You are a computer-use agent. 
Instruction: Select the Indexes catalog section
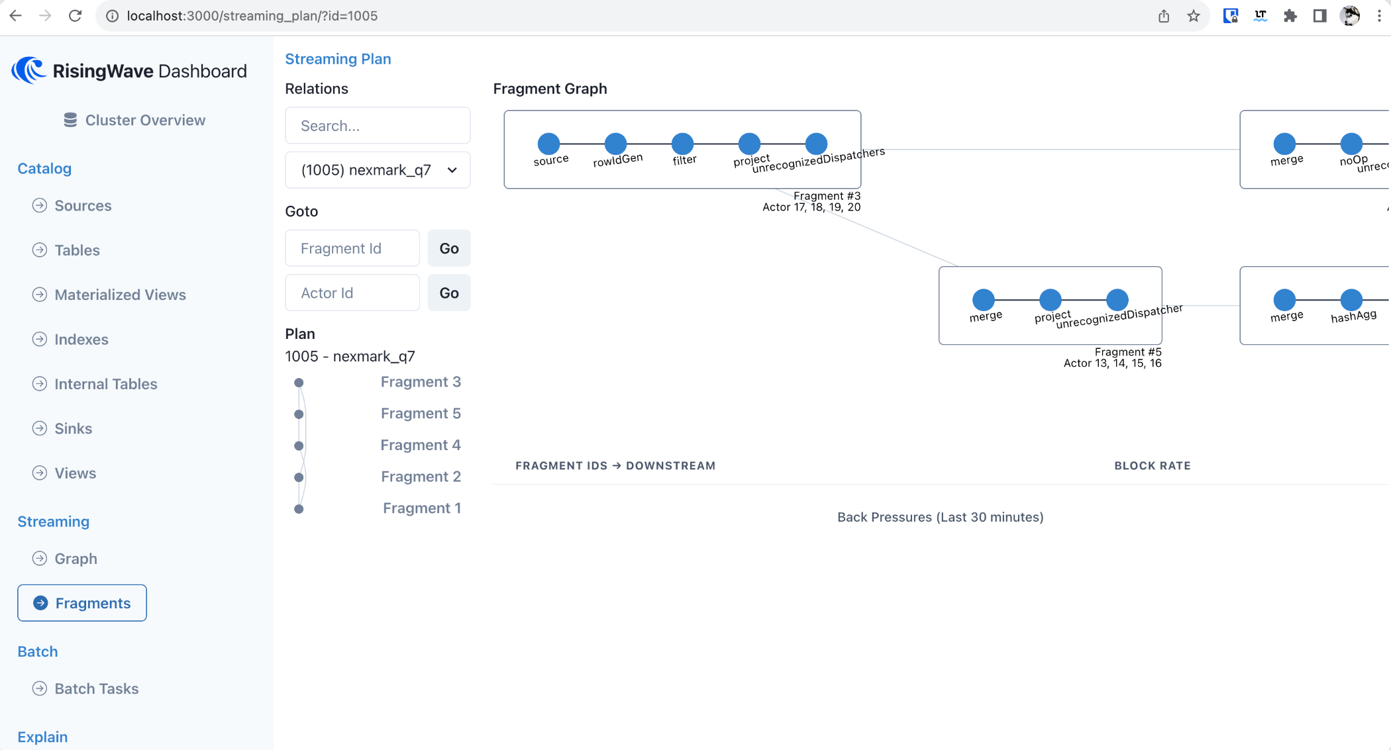82,339
